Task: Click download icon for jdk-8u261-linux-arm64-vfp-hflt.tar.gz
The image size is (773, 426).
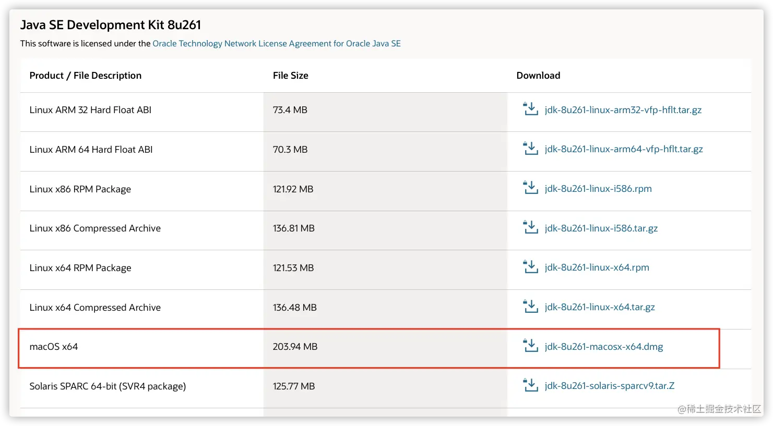Action: [530, 149]
